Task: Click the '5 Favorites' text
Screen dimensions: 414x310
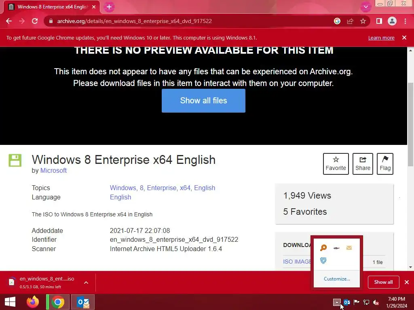Action: coord(305,212)
